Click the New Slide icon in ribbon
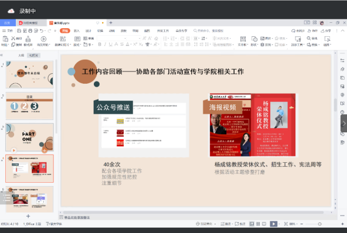 [x=63, y=39]
